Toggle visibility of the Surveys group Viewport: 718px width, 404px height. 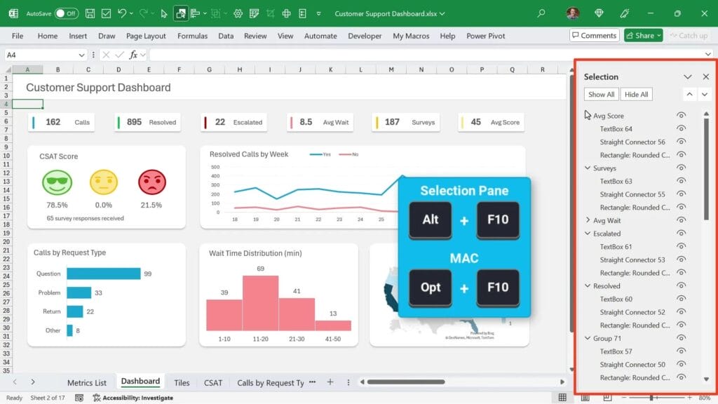(681, 168)
